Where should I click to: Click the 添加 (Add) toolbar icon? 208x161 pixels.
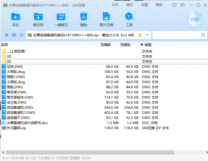16,17
